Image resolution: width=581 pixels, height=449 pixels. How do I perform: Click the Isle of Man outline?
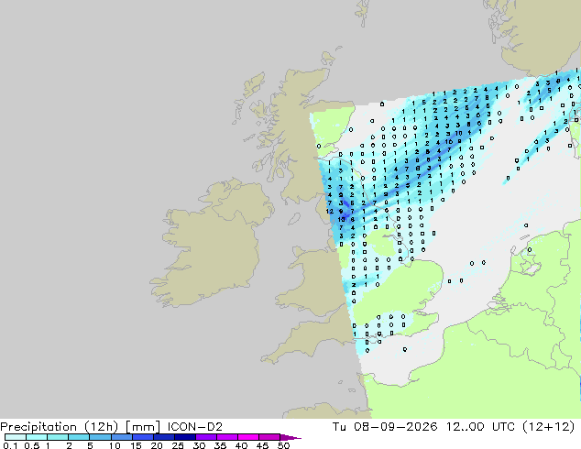click(x=294, y=219)
